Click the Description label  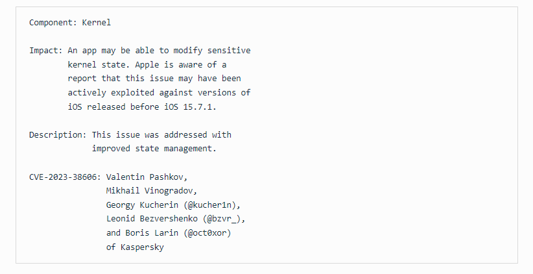tap(55, 135)
